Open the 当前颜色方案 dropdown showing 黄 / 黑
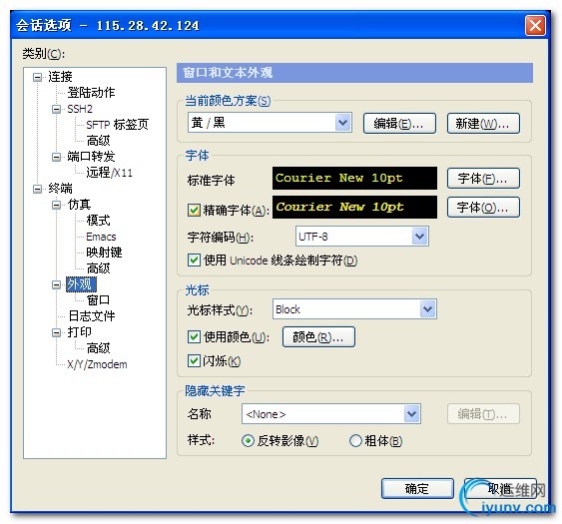Viewport: 562px width, 524px height. (343, 123)
